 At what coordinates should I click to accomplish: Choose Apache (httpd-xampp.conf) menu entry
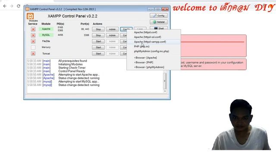point(154,42)
